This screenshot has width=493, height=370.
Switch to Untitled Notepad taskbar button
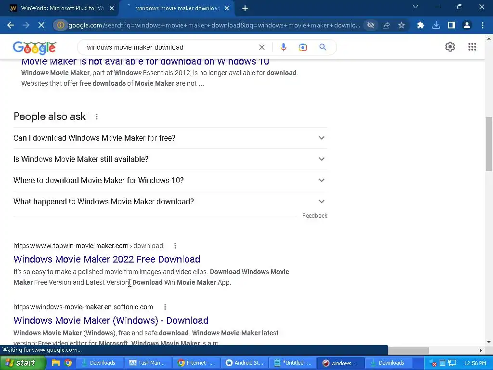coord(293,363)
